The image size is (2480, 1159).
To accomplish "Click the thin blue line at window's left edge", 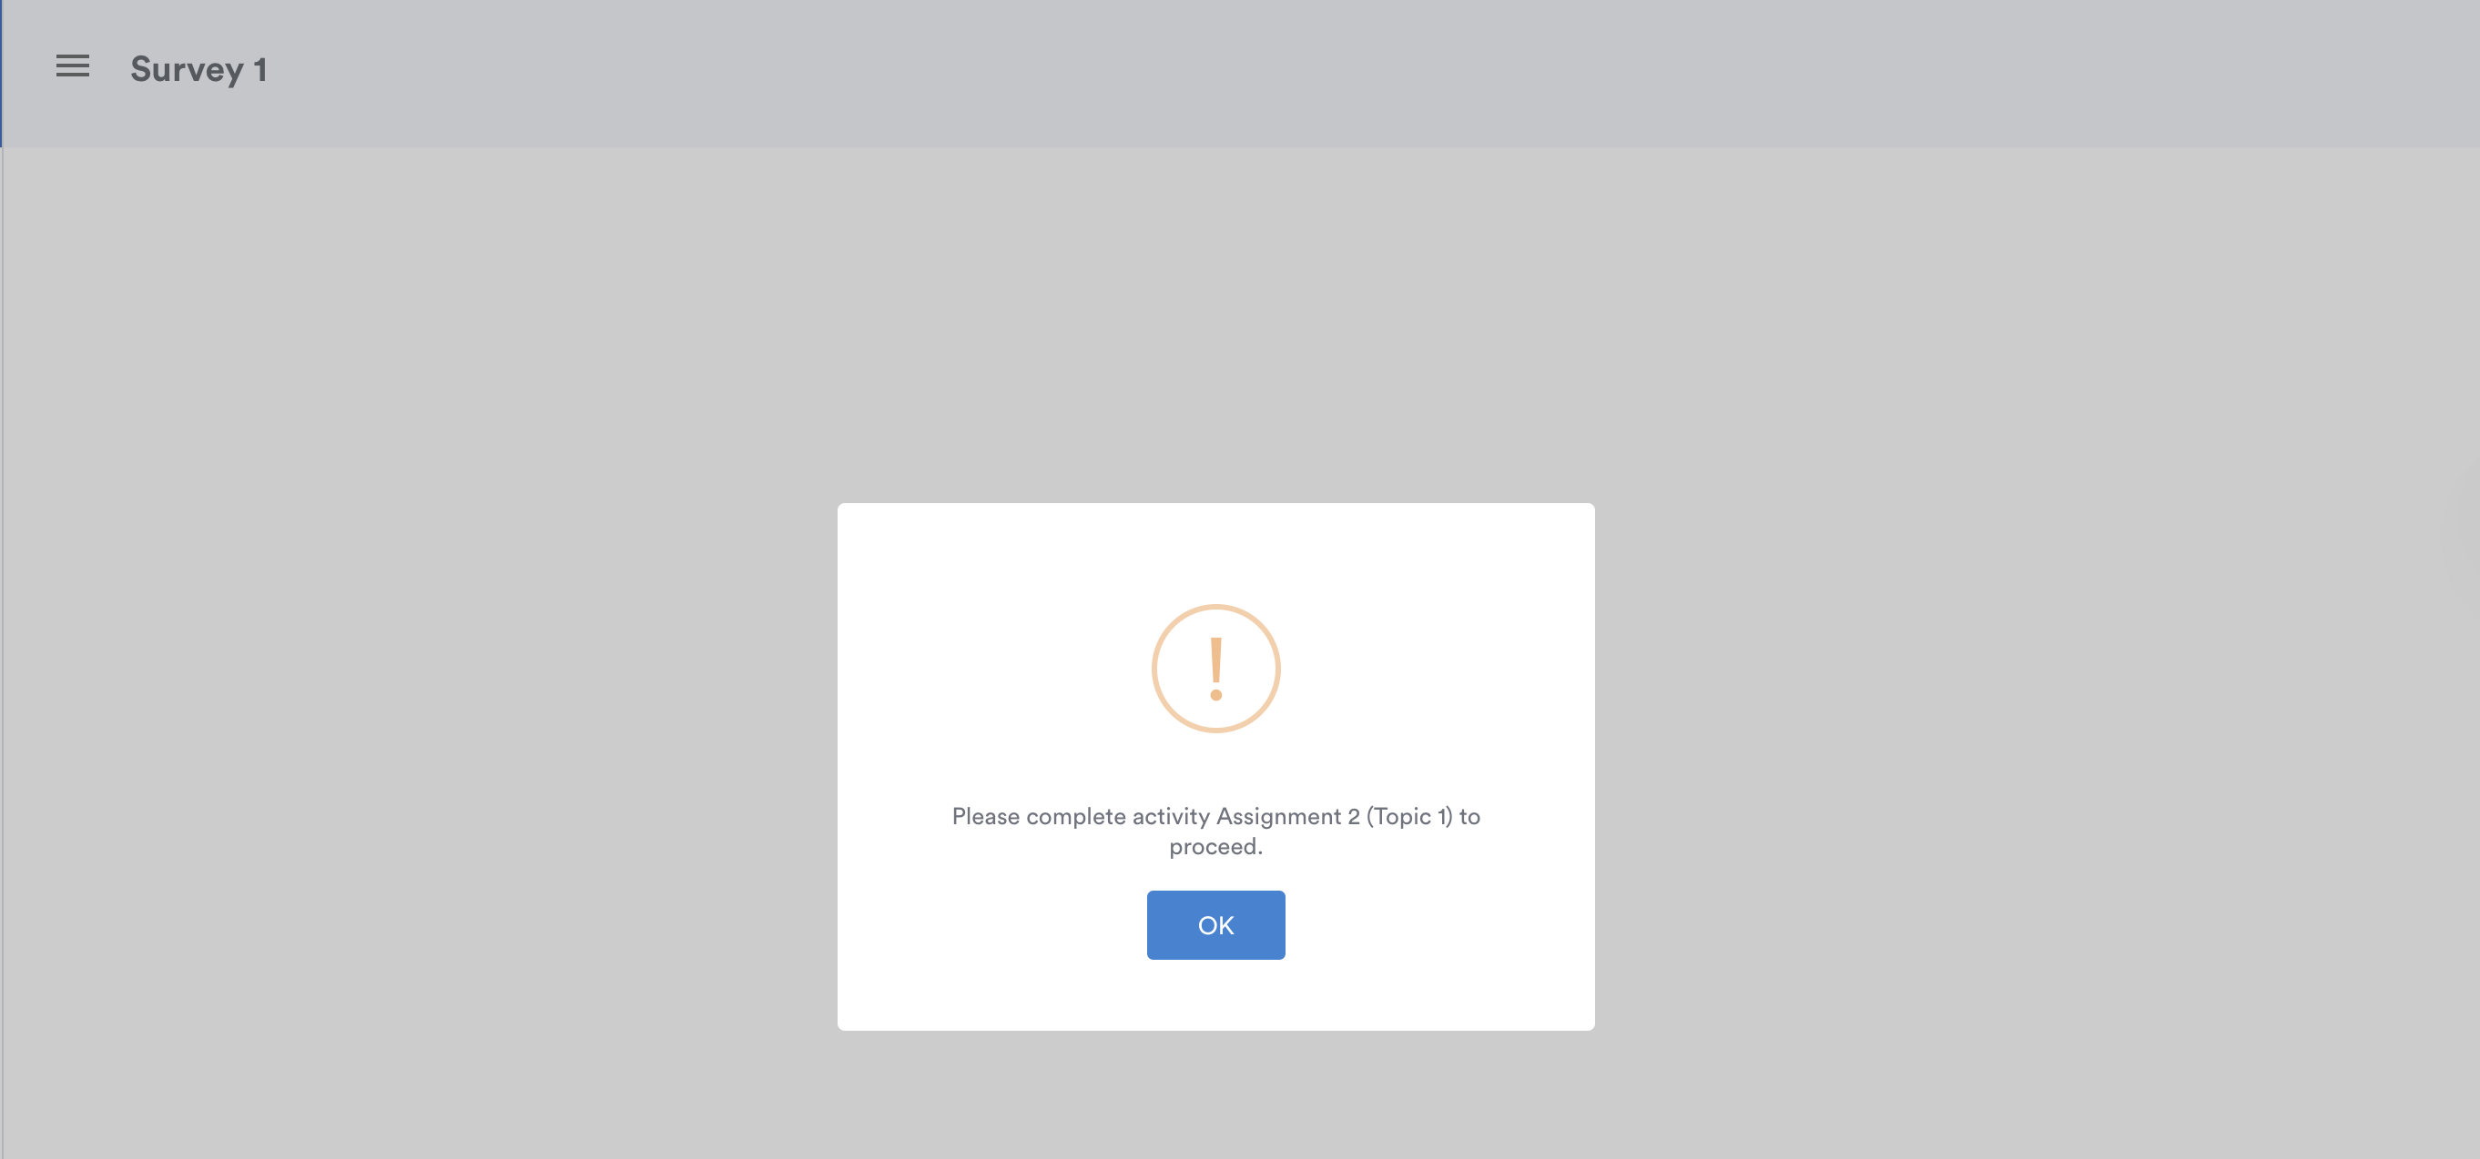I will pyautogui.click(x=1, y=73).
